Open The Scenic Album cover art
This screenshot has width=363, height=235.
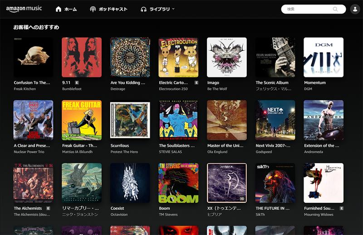pos(275,58)
